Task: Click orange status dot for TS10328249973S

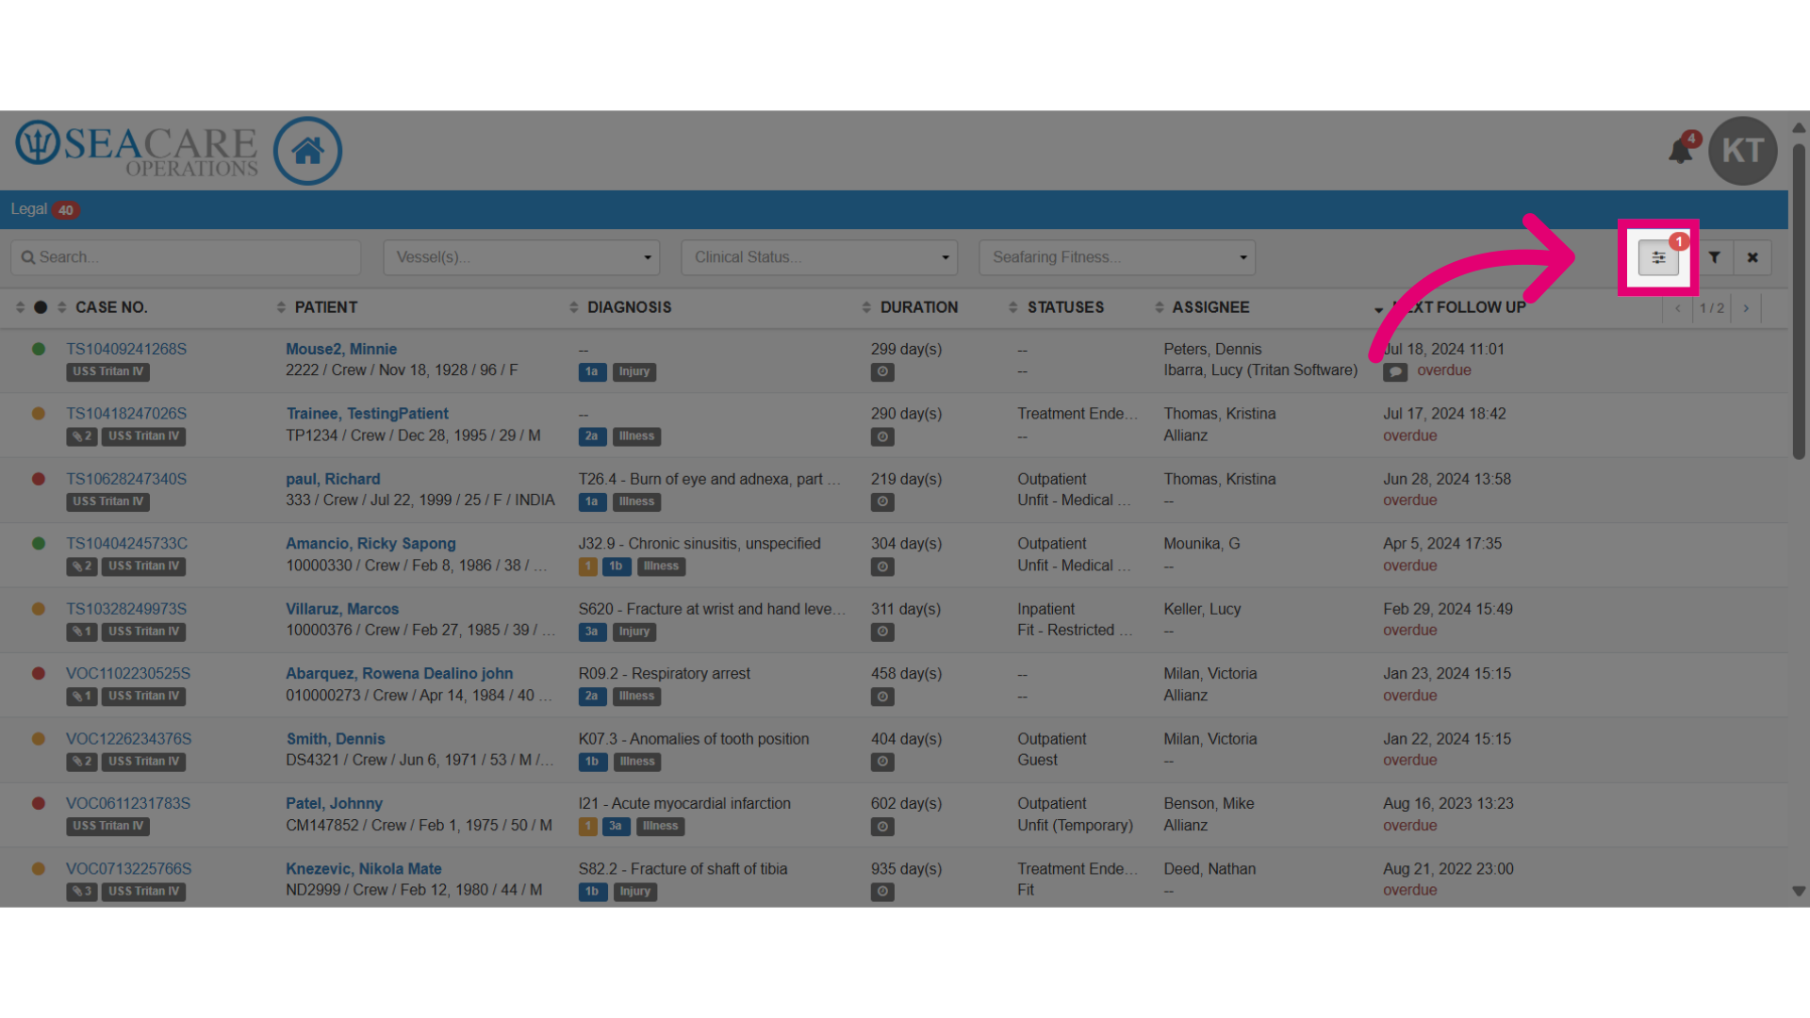Action: (39, 609)
